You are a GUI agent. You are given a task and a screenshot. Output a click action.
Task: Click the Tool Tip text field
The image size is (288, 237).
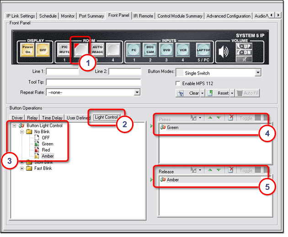[93, 82]
